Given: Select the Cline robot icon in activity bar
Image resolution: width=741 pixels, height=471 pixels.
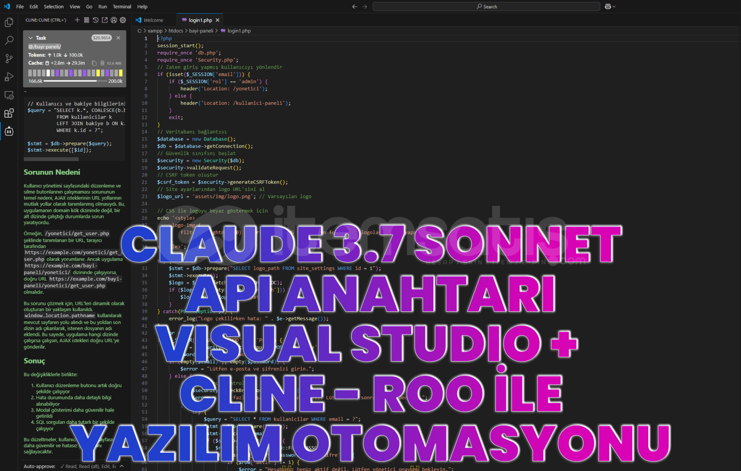Looking at the screenshot, I should (9, 131).
